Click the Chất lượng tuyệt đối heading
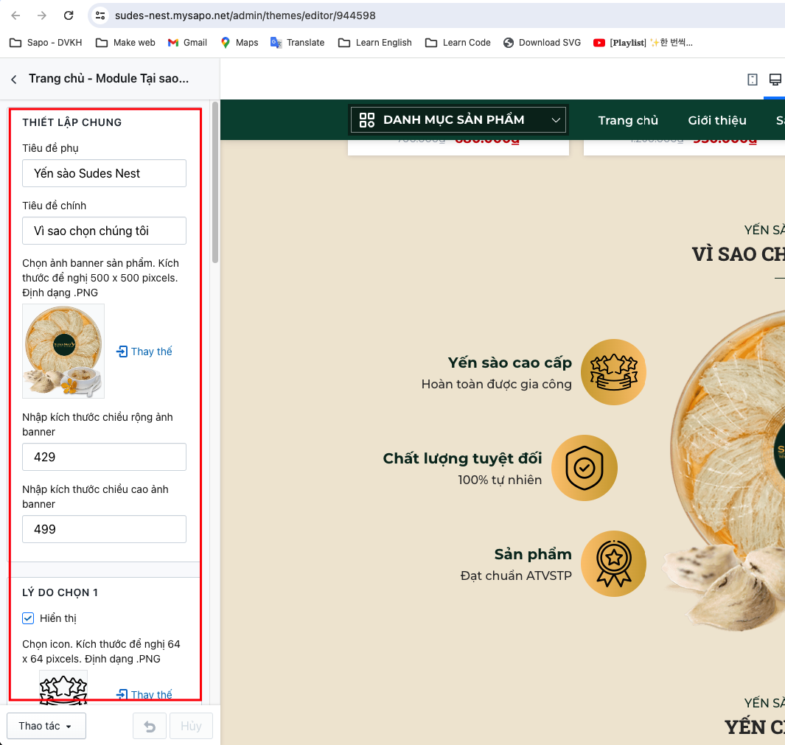Screen dimensions: 785x745 [x=463, y=458]
